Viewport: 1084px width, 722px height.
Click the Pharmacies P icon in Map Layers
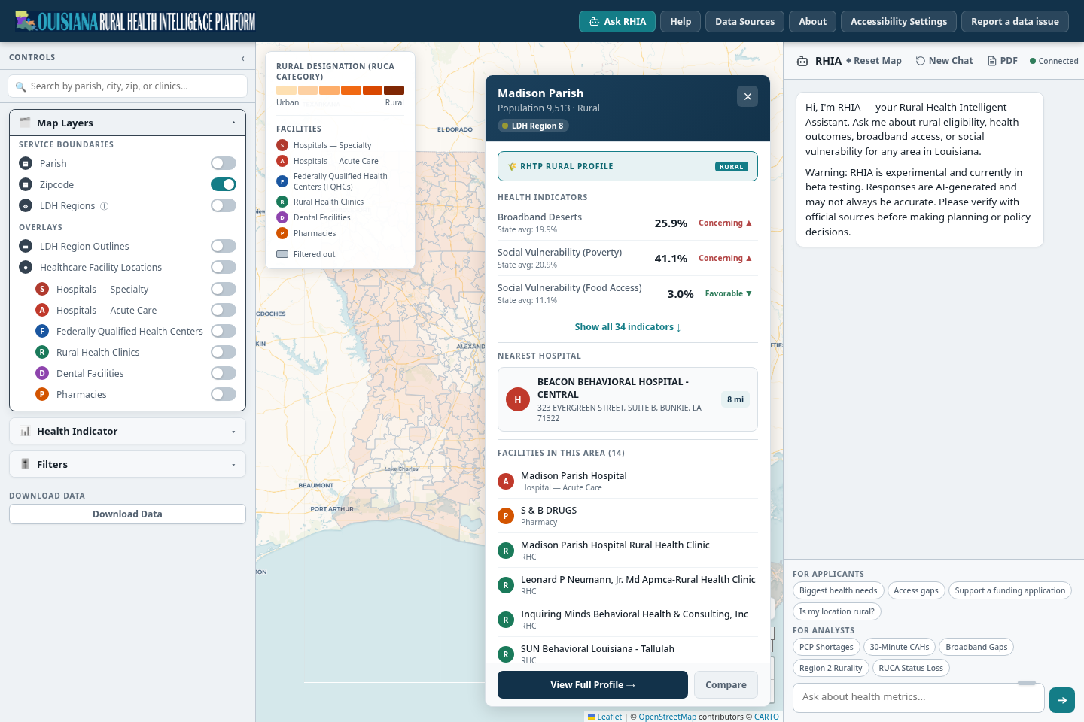point(42,394)
